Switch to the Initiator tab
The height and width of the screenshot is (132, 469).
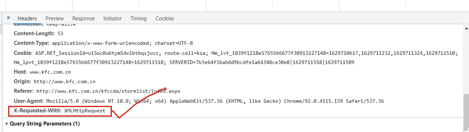click(x=112, y=18)
